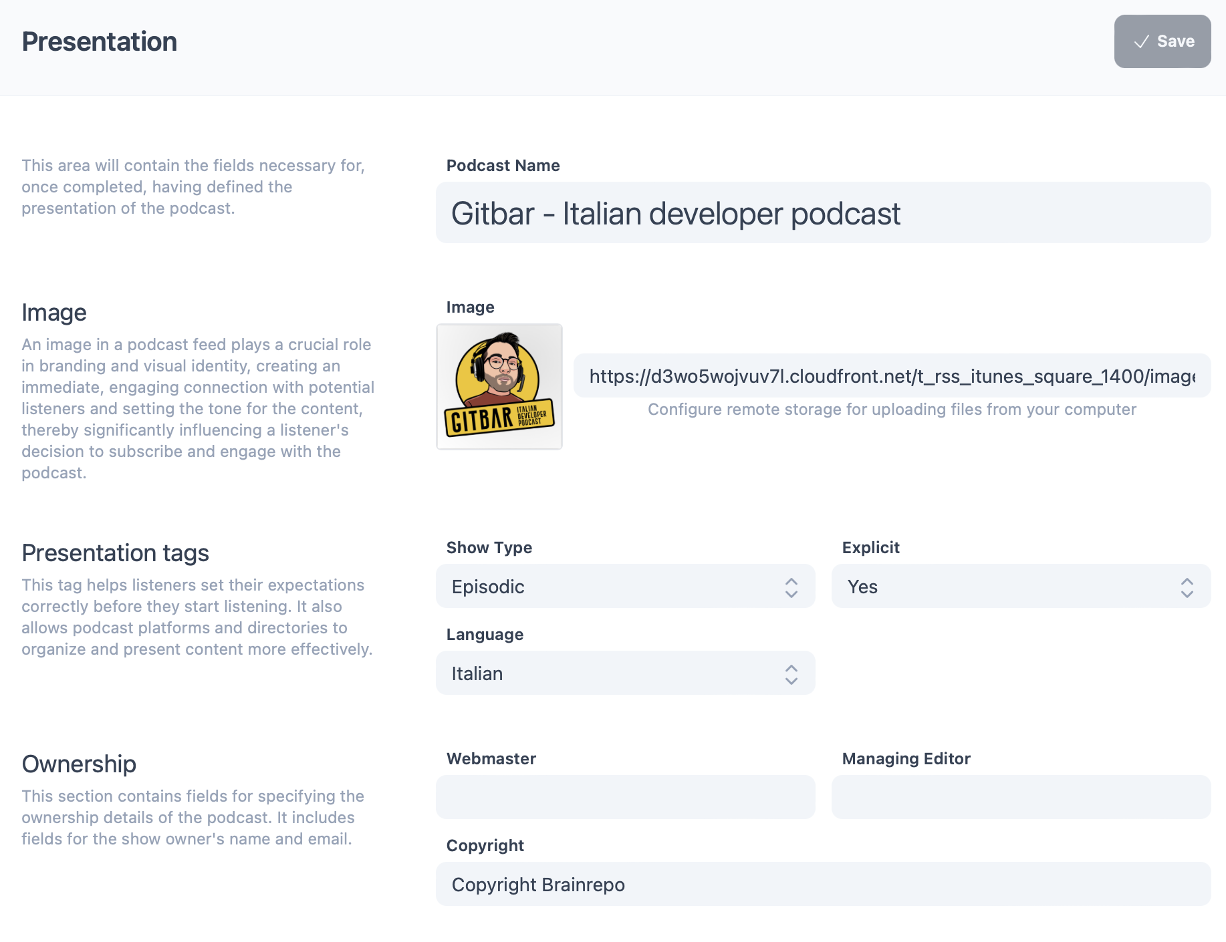Click the Save button
The height and width of the screenshot is (942, 1226).
pyautogui.click(x=1162, y=41)
